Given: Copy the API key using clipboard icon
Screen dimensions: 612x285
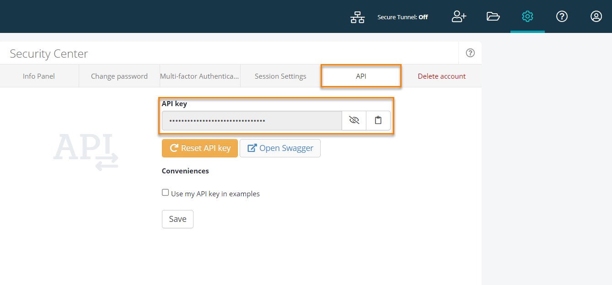Looking at the screenshot, I should pos(378,120).
